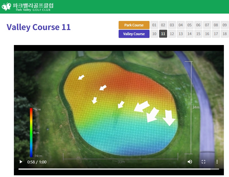This screenshot has height=177, width=229.
Task: Mute the video with the speaker icon
Action: tap(190, 162)
